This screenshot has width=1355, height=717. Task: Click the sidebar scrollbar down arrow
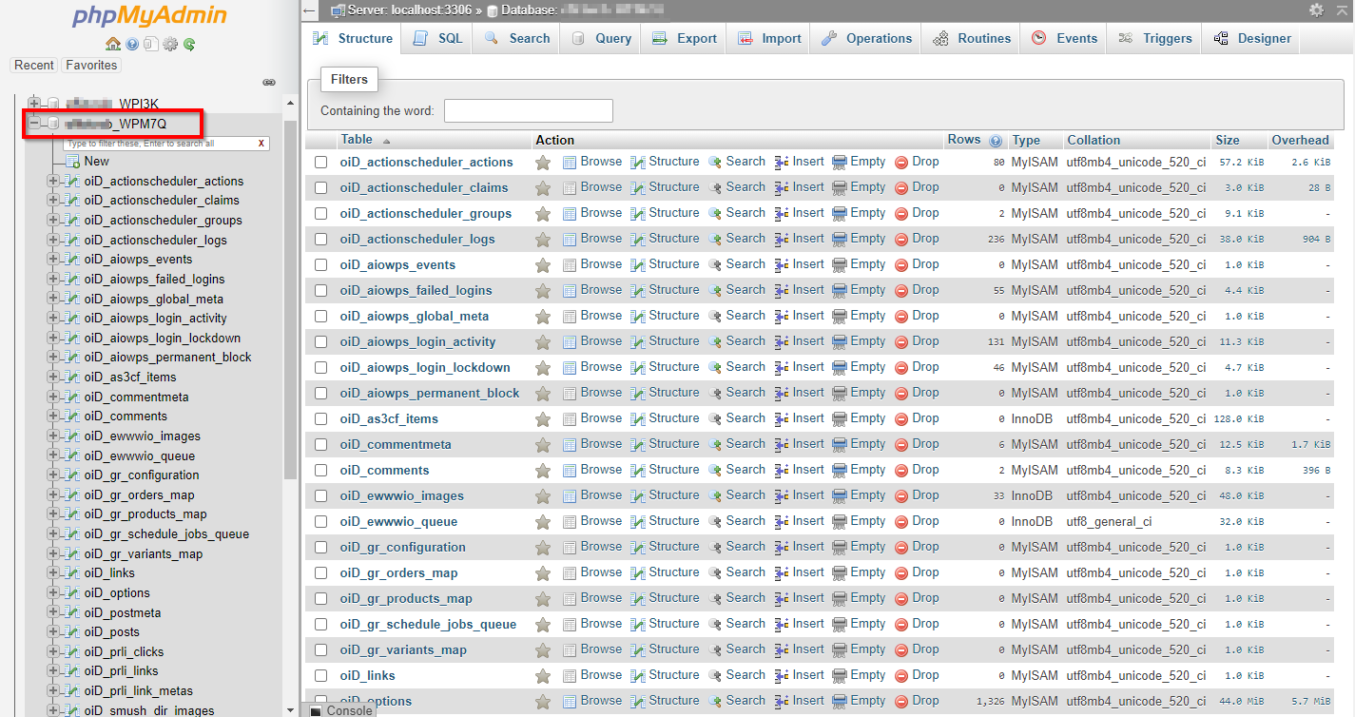coord(290,709)
